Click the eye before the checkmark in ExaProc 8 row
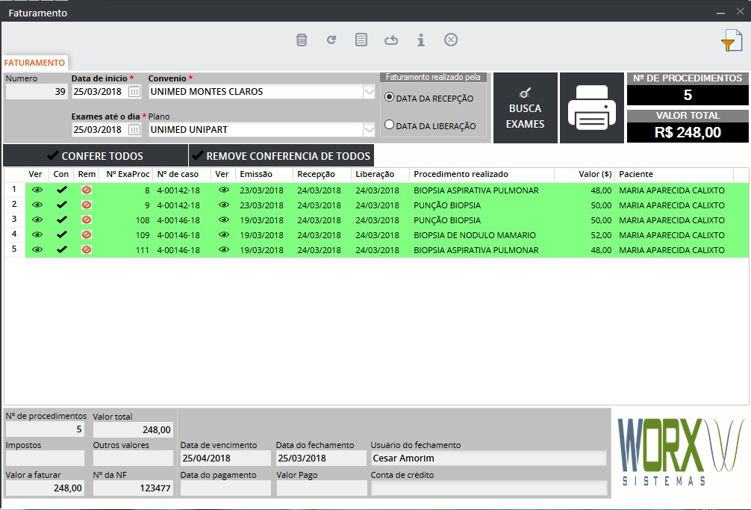This screenshot has height=510, width=751. 37,190
